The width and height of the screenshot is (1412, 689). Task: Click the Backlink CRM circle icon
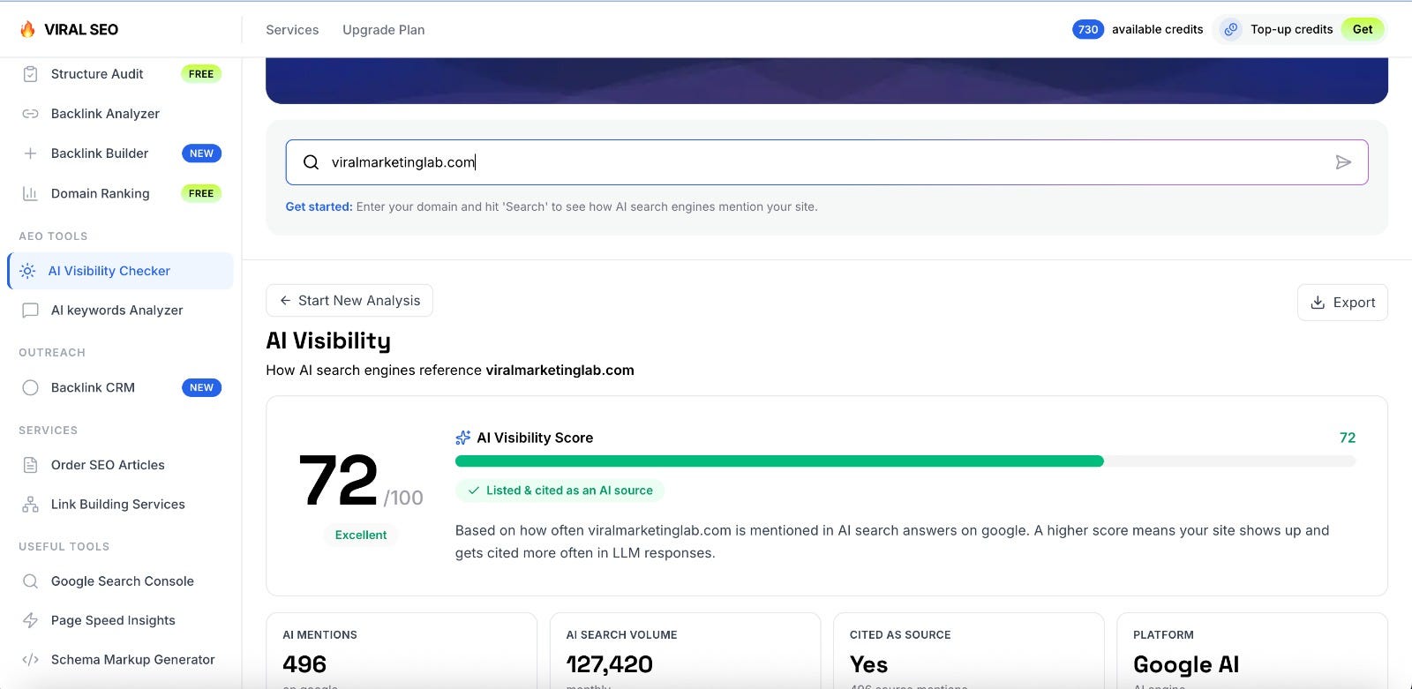tap(30, 387)
